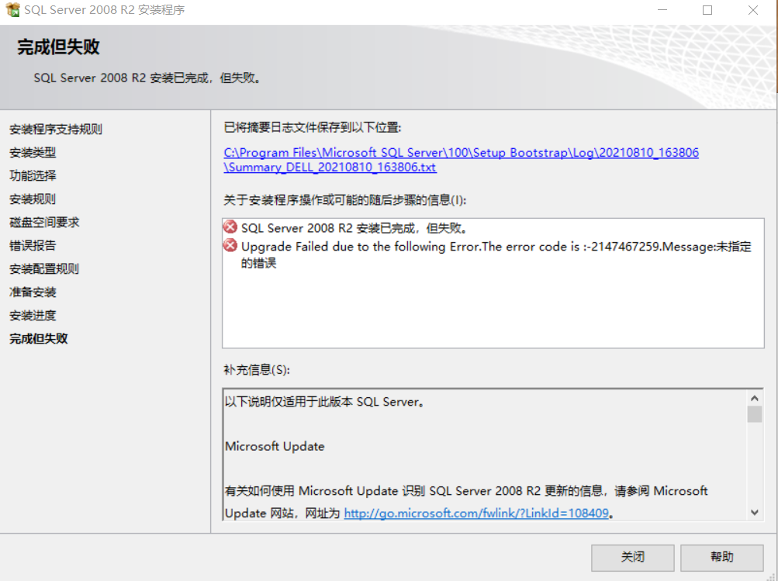Click the '以下说明仅适用于此版本 SQL Server' line
The height and width of the screenshot is (581, 778).
324,402
